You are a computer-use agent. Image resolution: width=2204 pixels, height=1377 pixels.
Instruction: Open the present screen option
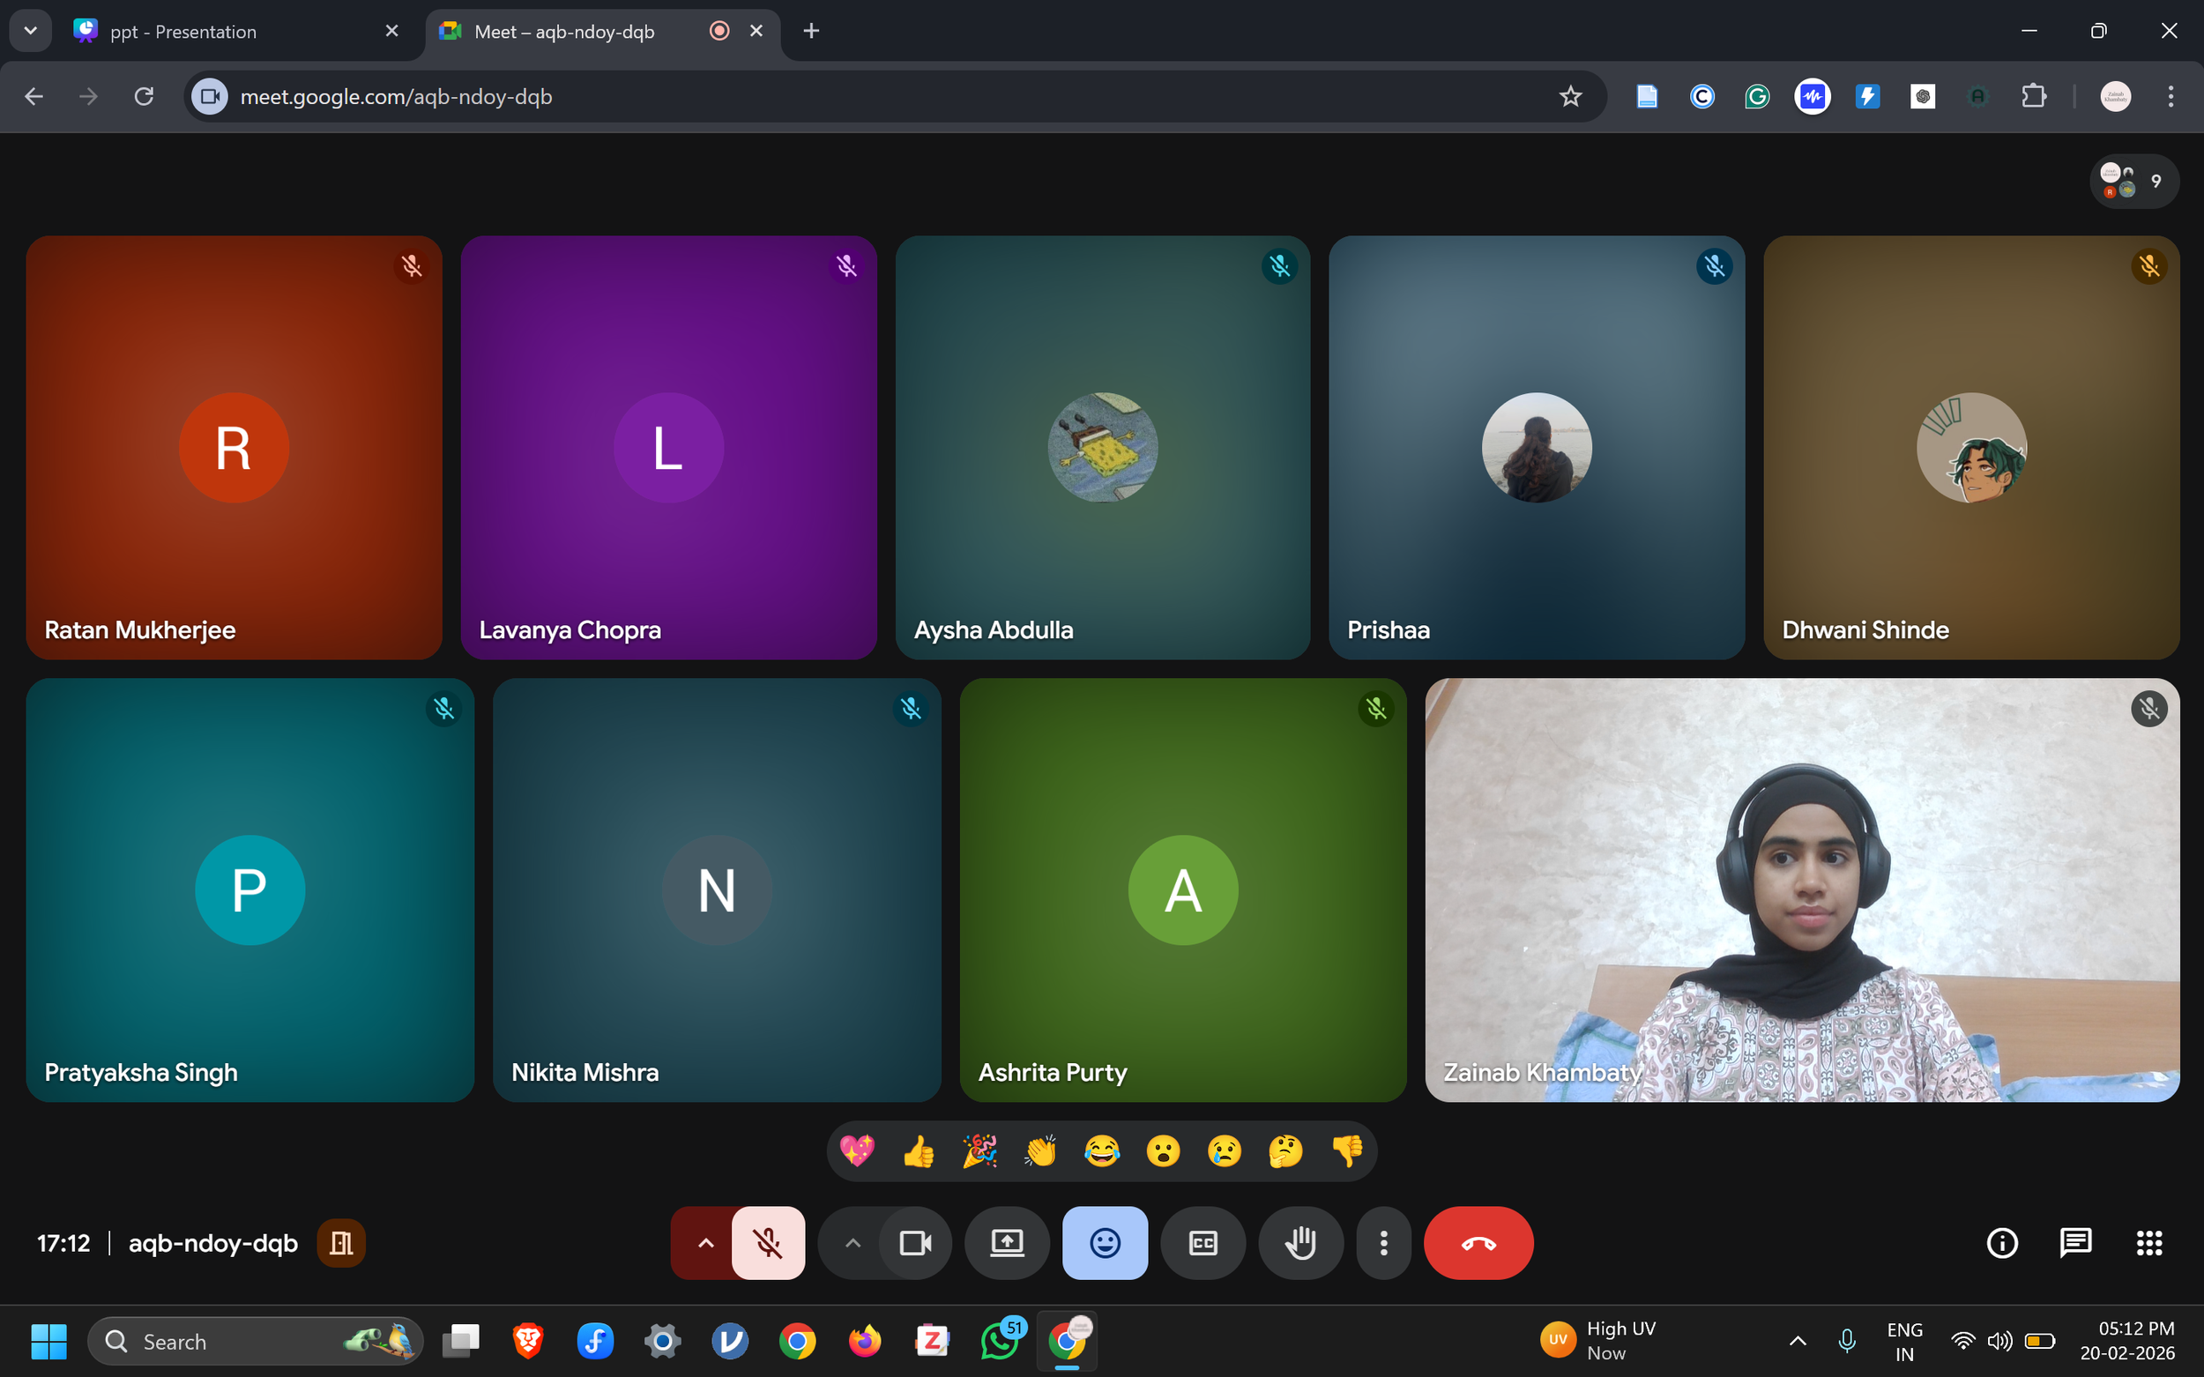pyautogui.click(x=1007, y=1243)
